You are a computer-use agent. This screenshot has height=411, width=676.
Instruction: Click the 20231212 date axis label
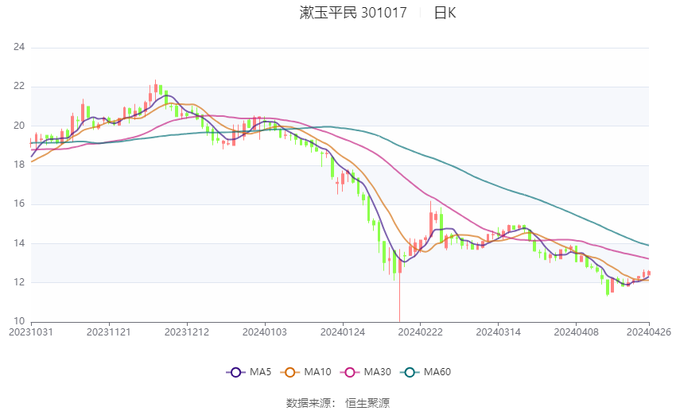[187, 332]
